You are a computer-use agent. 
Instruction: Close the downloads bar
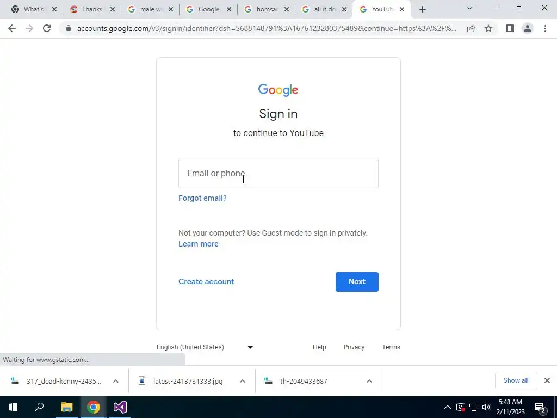547,380
